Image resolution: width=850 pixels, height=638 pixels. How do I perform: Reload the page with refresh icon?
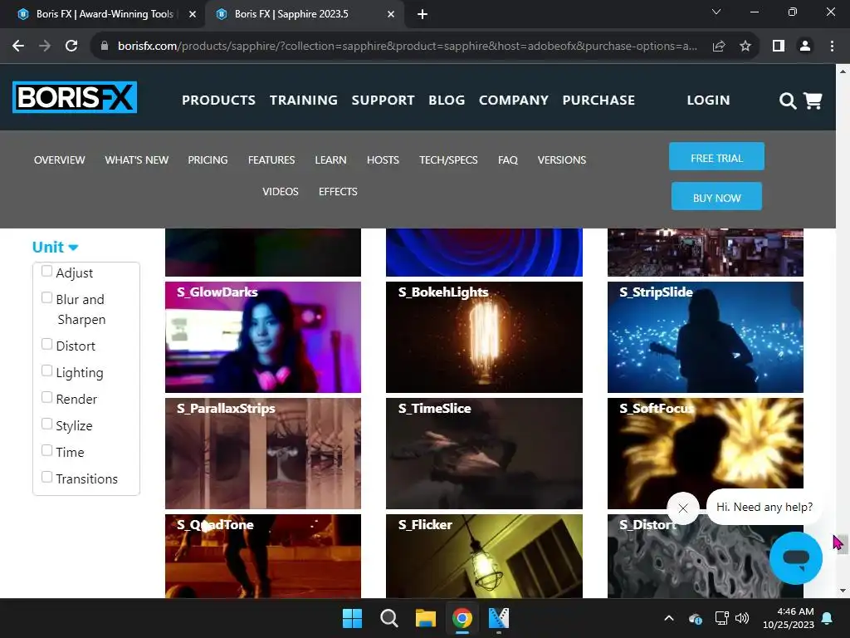pyautogui.click(x=71, y=47)
